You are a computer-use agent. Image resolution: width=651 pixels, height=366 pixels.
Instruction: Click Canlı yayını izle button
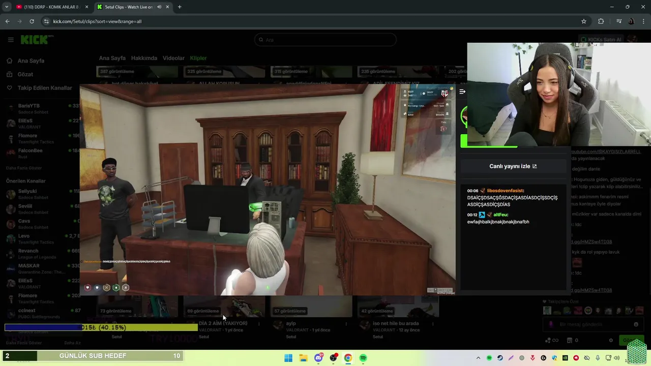tap(513, 166)
